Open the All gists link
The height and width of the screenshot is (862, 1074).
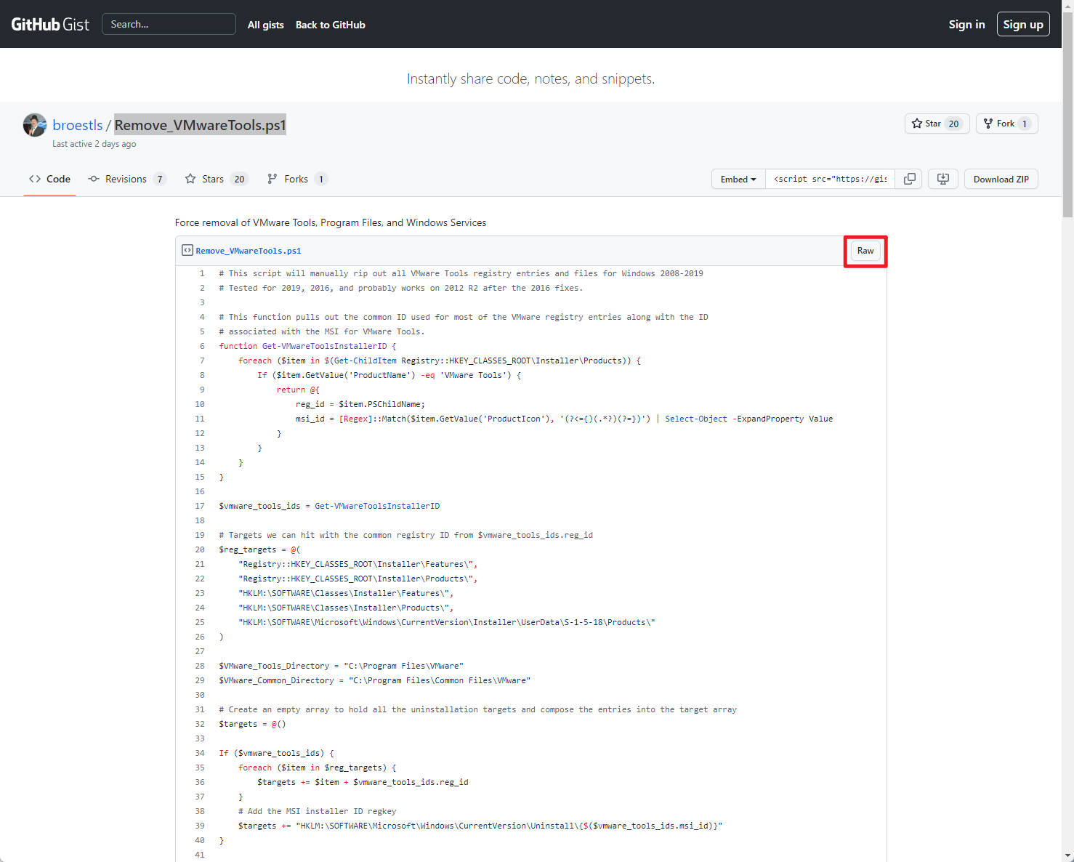(x=265, y=25)
